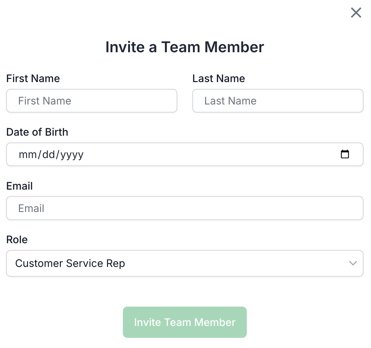This screenshot has height=348, width=371.
Task: Click the Email label above its field
Action: pyautogui.click(x=19, y=186)
